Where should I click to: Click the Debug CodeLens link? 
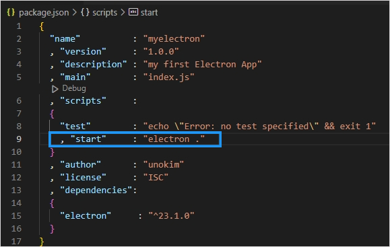74,88
